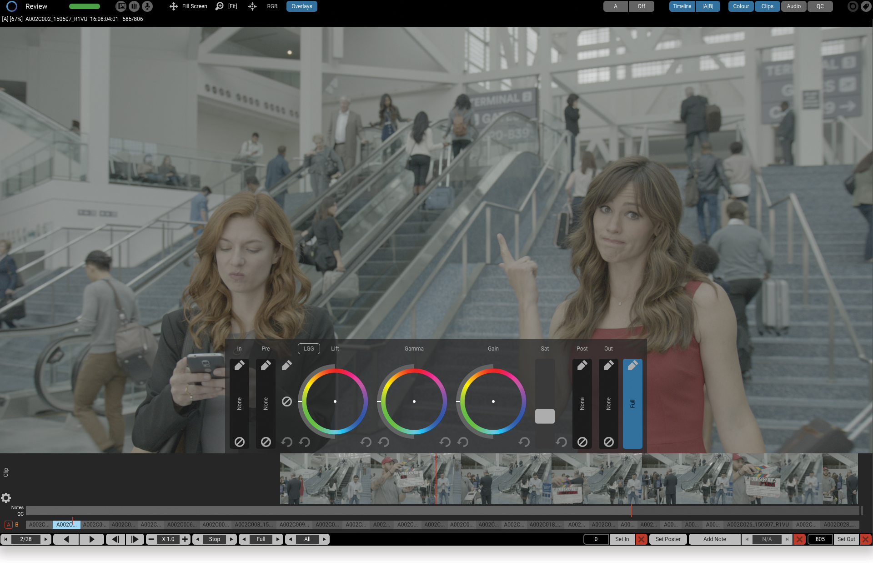Click the zoom magnifier [Fit] icon
873x577 pixels.
[x=219, y=6]
